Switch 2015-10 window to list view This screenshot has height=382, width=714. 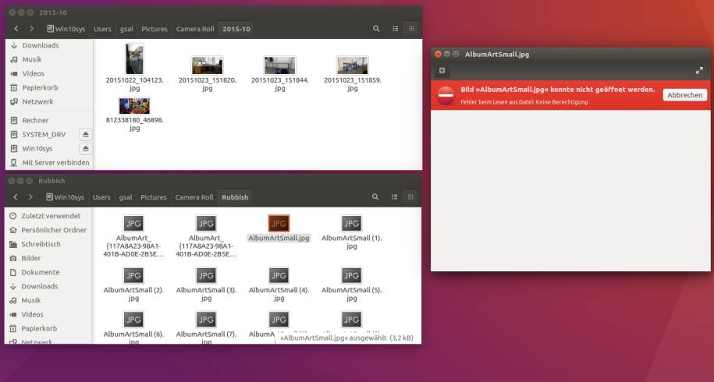tap(396, 29)
